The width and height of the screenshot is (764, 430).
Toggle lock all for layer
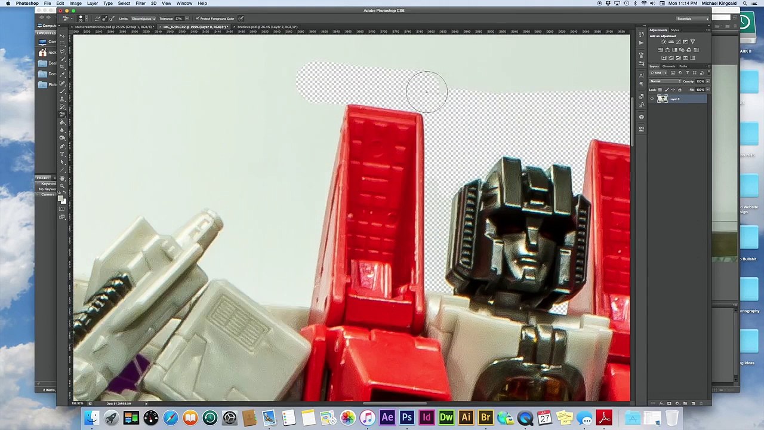680,90
